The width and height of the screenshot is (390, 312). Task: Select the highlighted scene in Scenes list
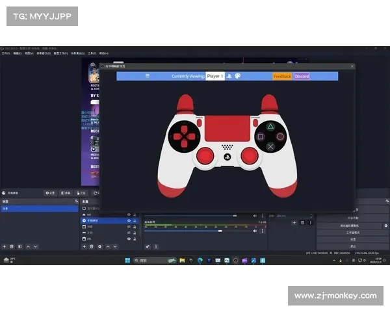pos(40,209)
